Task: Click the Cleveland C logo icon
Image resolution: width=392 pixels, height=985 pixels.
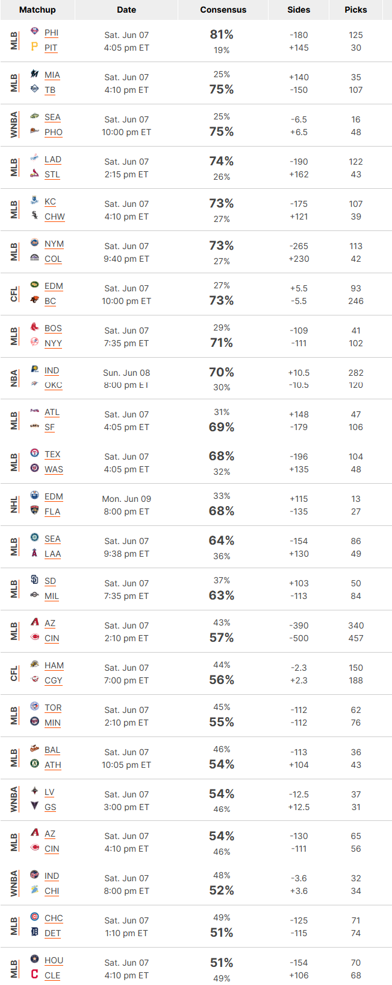Action: coord(34,974)
